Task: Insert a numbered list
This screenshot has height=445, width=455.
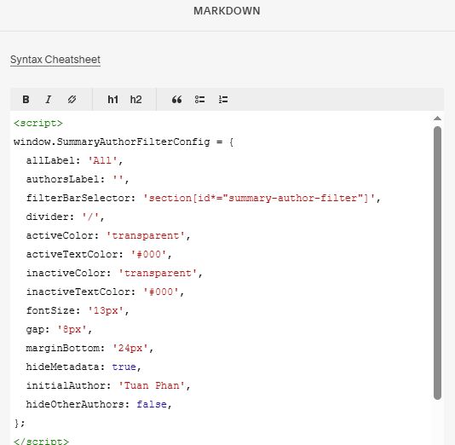Action: [x=223, y=100]
